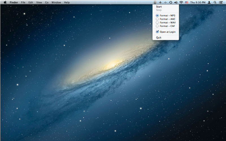Open the user account silhouette menu
The width and height of the screenshot is (226, 141).
pyautogui.click(x=209, y=2)
